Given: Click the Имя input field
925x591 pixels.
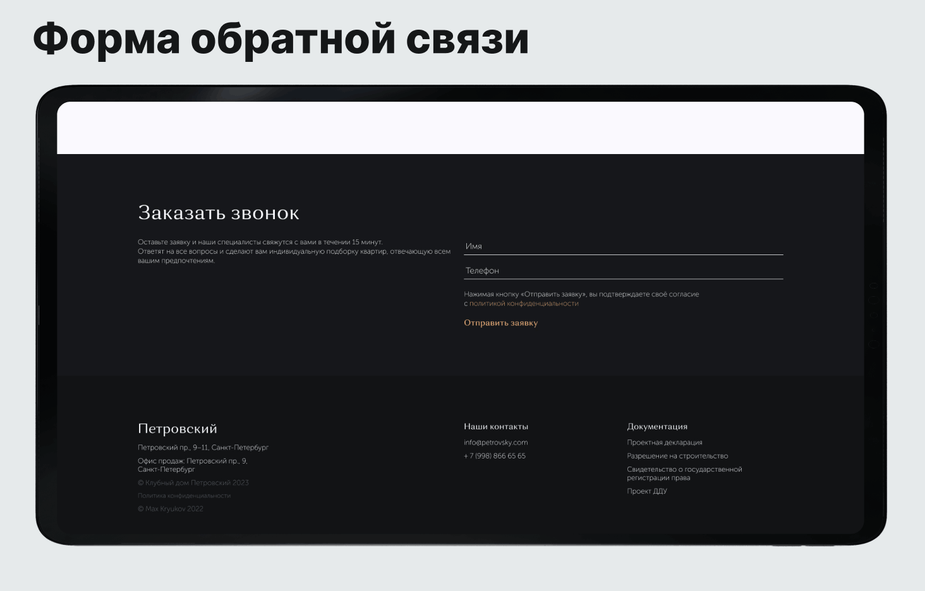Looking at the screenshot, I should coord(623,246).
